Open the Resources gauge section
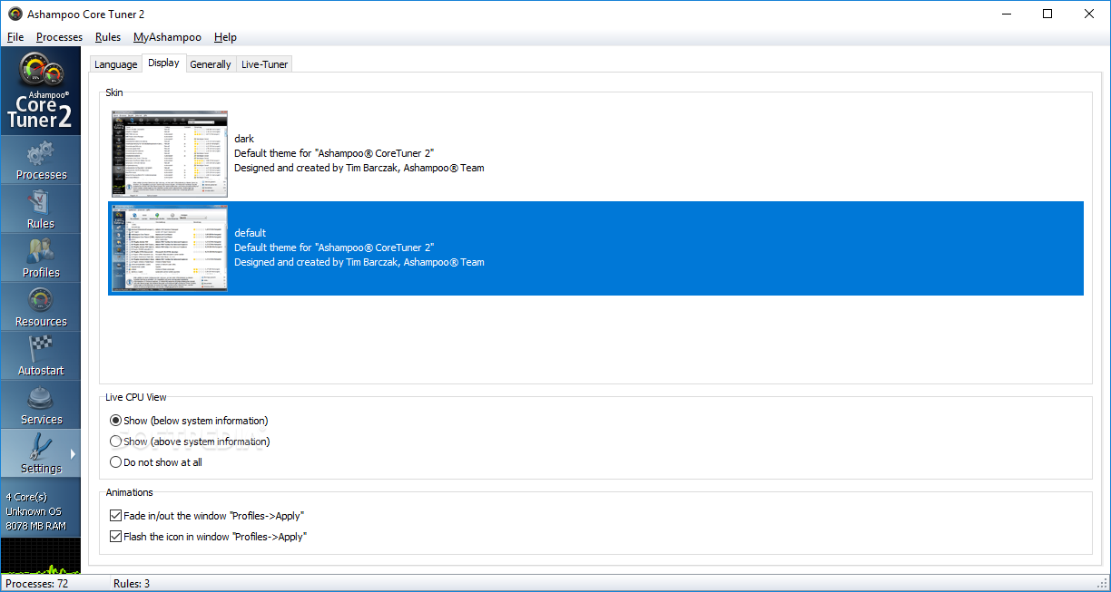 41,307
